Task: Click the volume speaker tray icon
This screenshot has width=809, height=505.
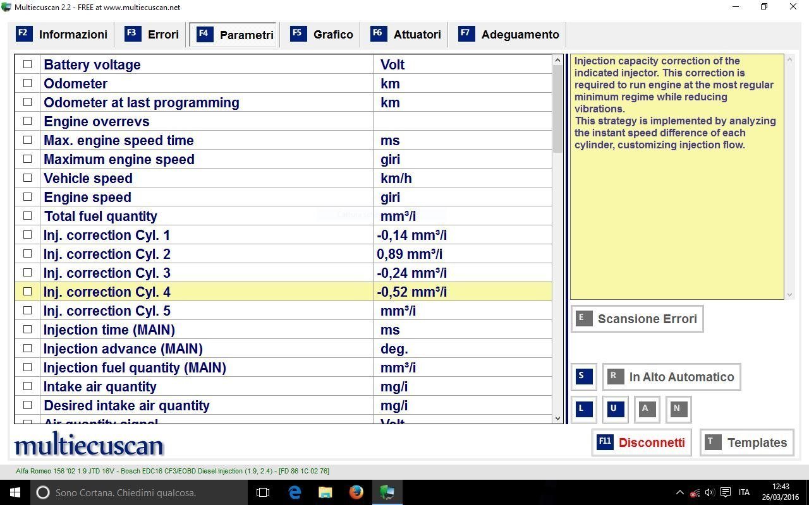Action: pyautogui.click(x=710, y=492)
